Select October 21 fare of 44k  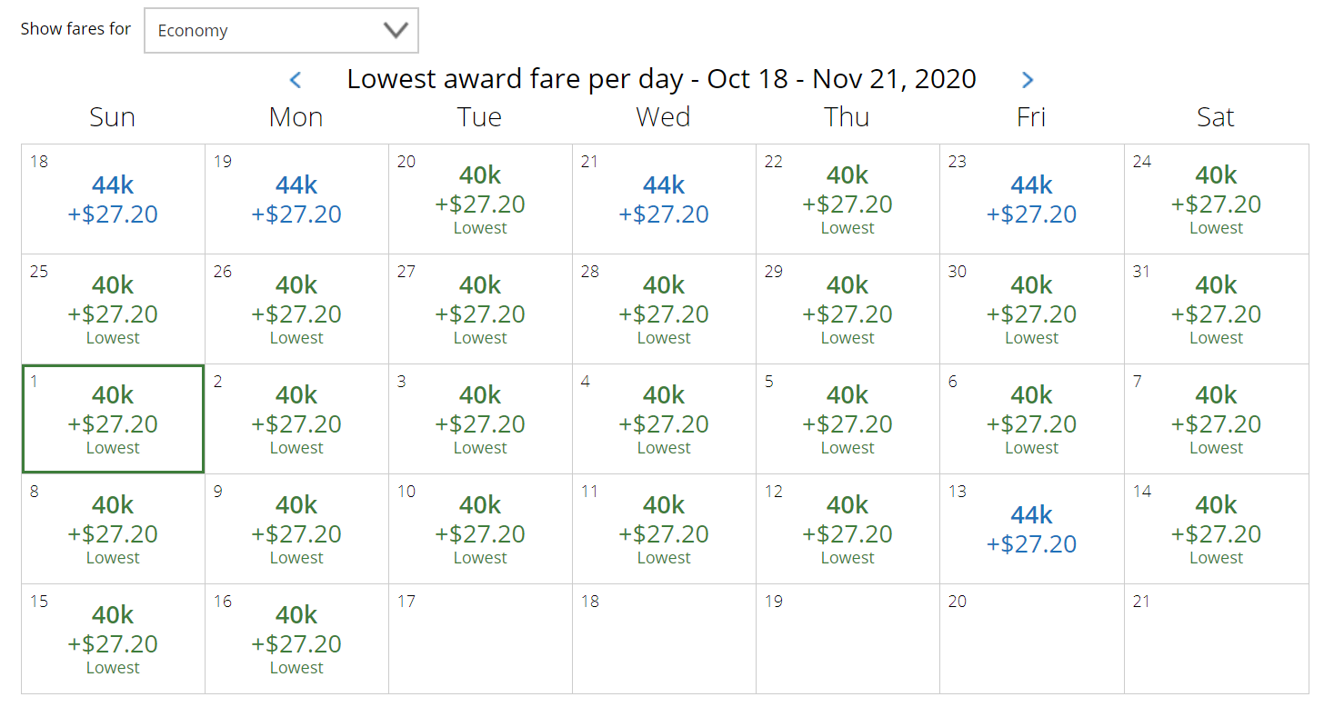click(x=664, y=199)
